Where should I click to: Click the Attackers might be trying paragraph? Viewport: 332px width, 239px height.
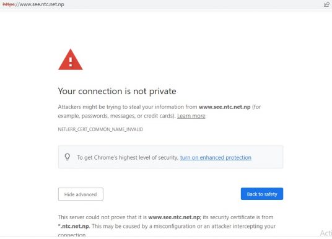[159, 111]
